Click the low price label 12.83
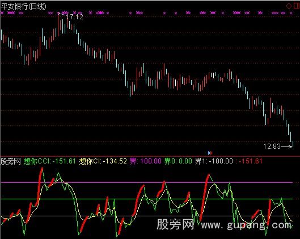The image size is (300, 239). click(272, 146)
